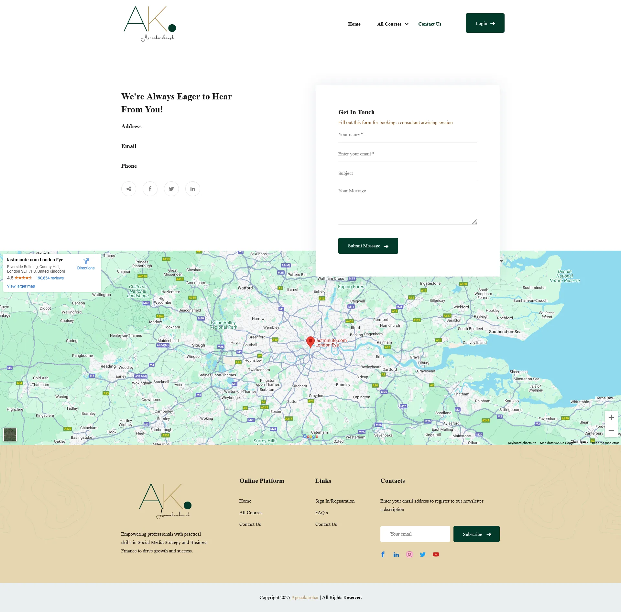Screen dimensions: 621x612
Task: Go to Home in top navigation
Action: (x=354, y=24)
